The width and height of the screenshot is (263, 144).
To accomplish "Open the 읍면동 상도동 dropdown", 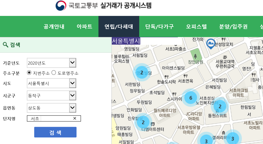I will pyautogui.click(x=51, y=108).
